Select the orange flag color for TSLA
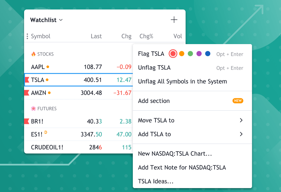 (182, 53)
